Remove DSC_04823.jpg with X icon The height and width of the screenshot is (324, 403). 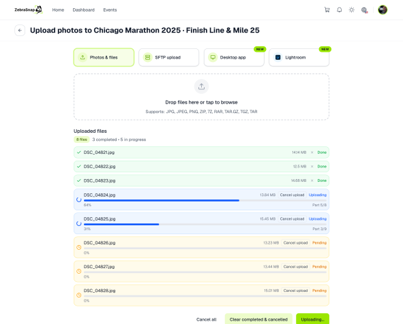coord(312,180)
